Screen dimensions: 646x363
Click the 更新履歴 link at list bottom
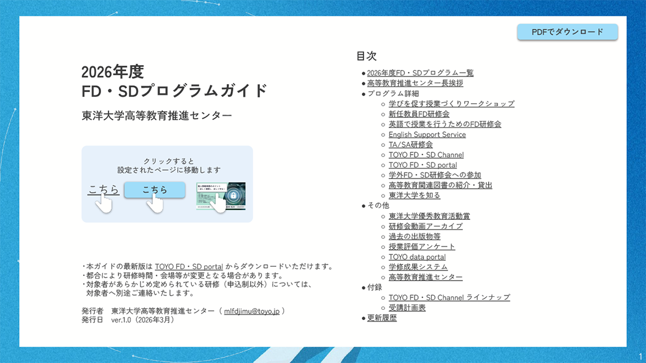click(x=380, y=317)
